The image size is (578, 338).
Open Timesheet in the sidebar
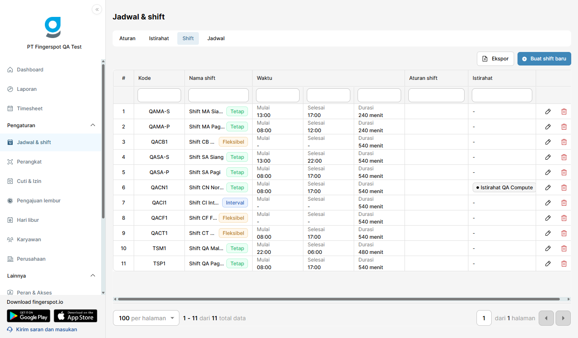[51, 109]
